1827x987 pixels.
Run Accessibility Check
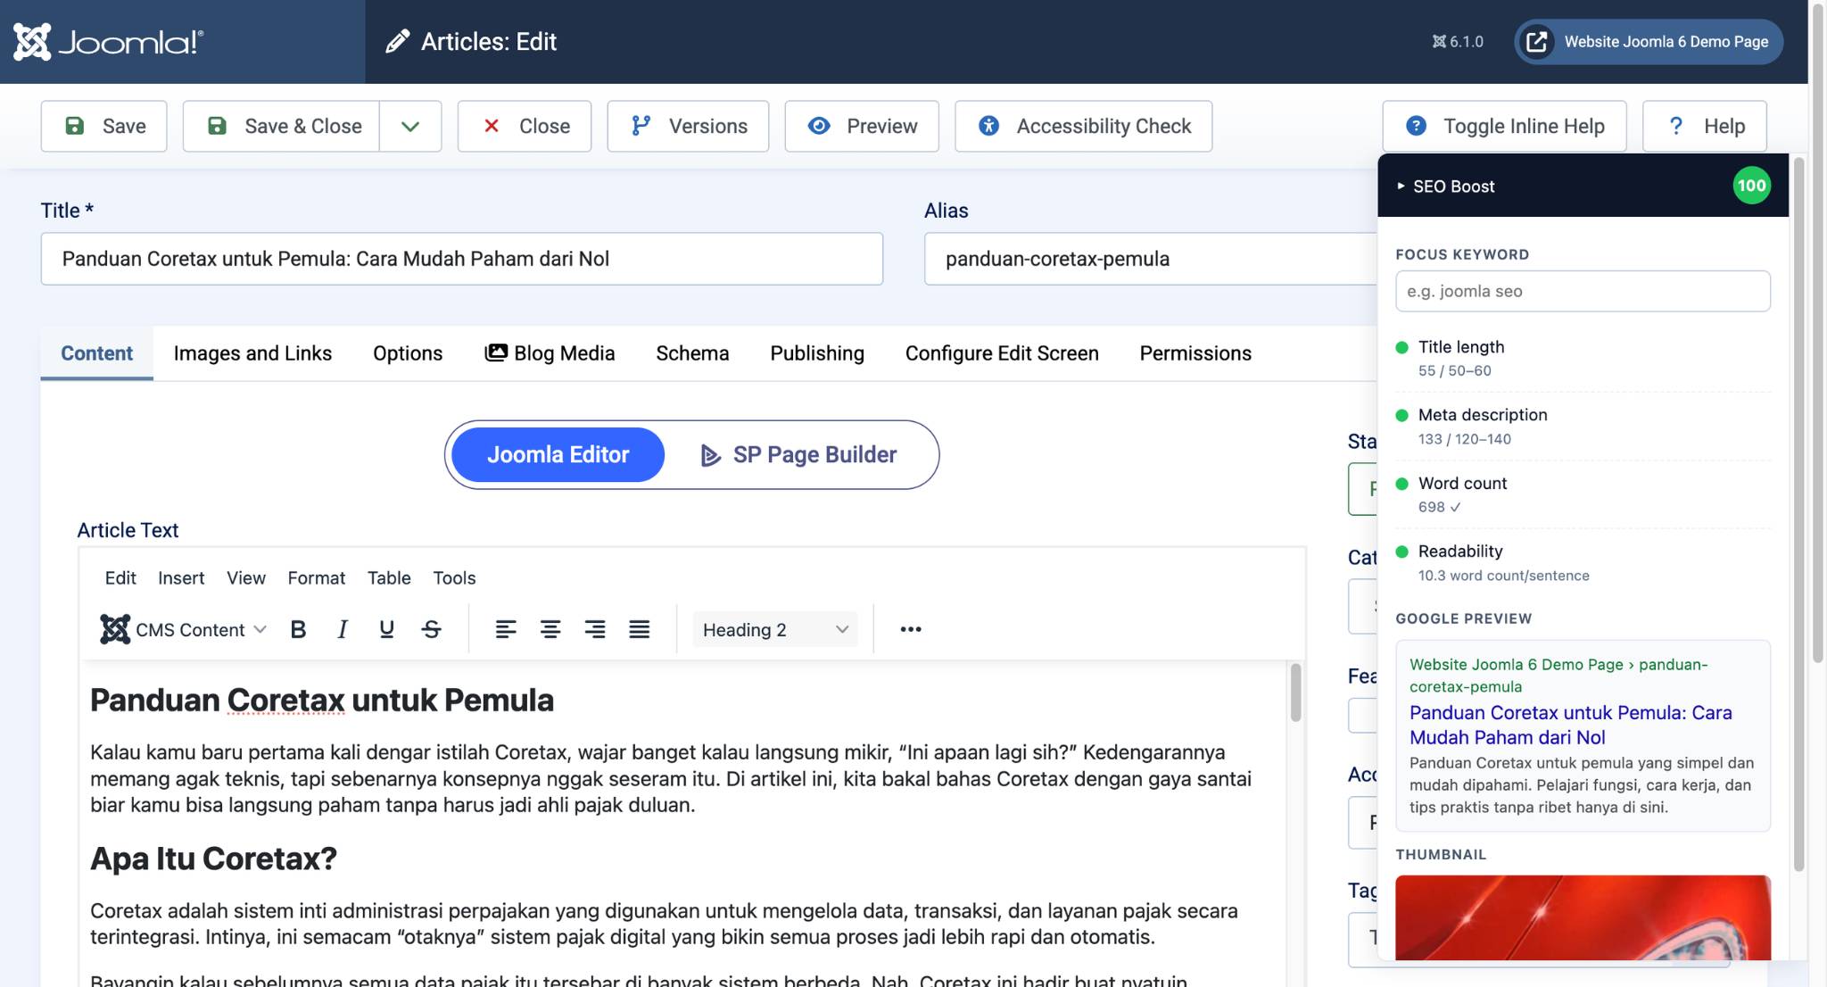point(1084,126)
